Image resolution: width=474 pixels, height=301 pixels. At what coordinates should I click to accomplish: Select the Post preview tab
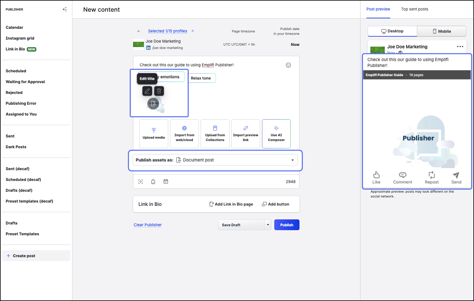pos(378,9)
